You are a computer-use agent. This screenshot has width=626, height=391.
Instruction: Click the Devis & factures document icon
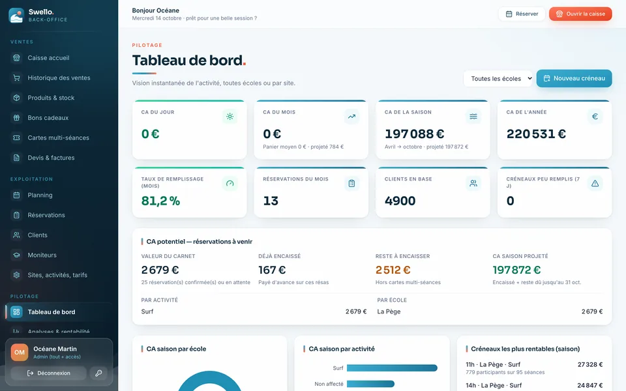pyautogui.click(x=16, y=158)
